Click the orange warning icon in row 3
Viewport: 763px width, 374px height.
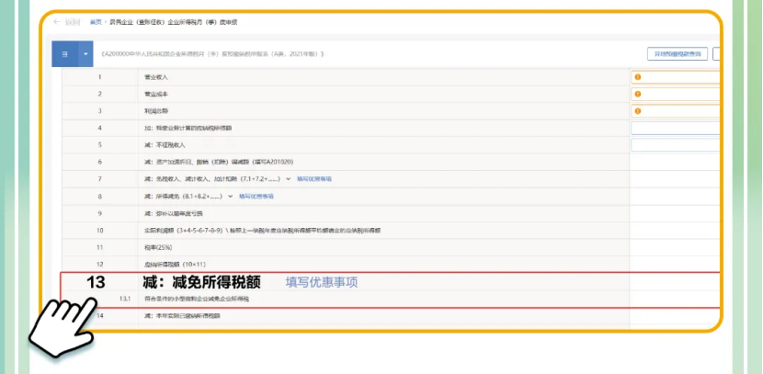click(637, 111)
